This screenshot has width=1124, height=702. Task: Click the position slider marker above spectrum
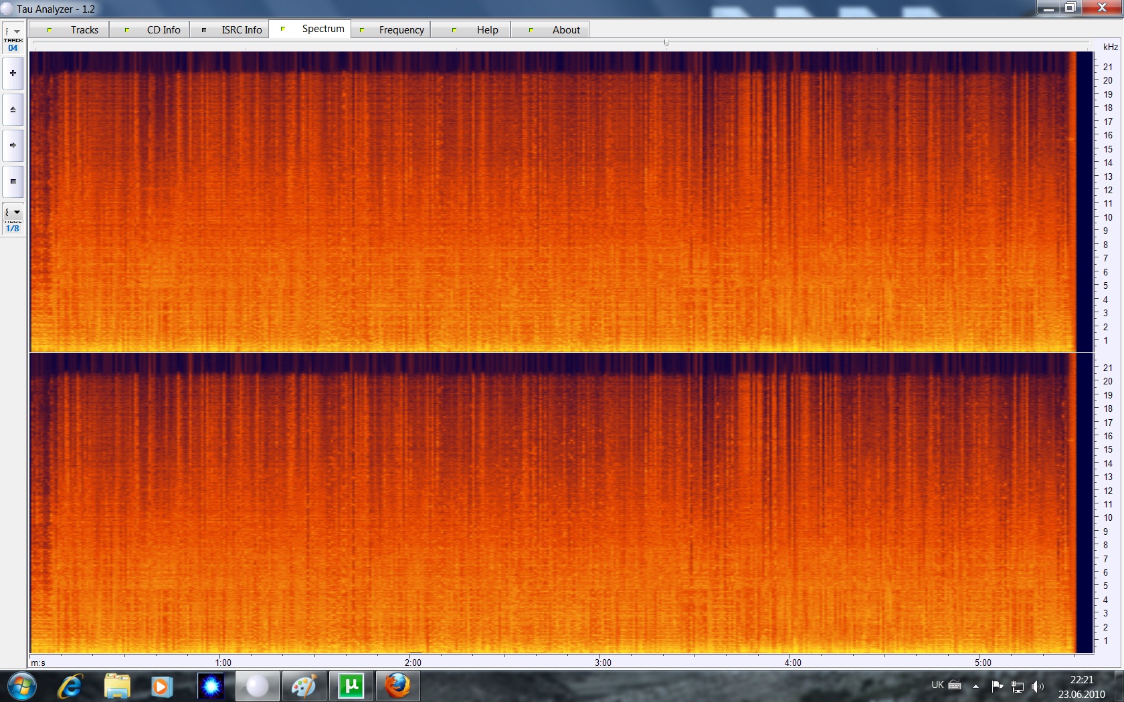[x=666, y=43]
